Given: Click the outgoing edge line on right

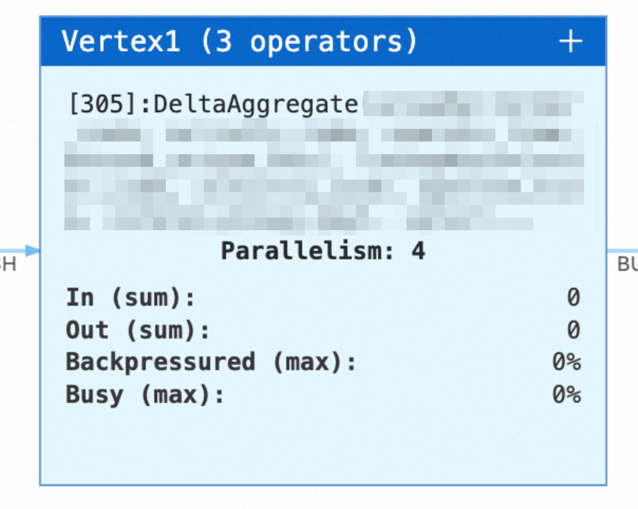Looking at the screenshot, I should [622, 251].
